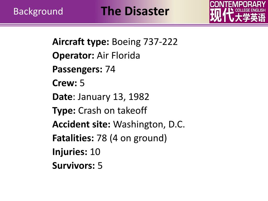Click the Air Florida text
The height and width of the screenshot is (201, 268).
[x=119, y=55]
